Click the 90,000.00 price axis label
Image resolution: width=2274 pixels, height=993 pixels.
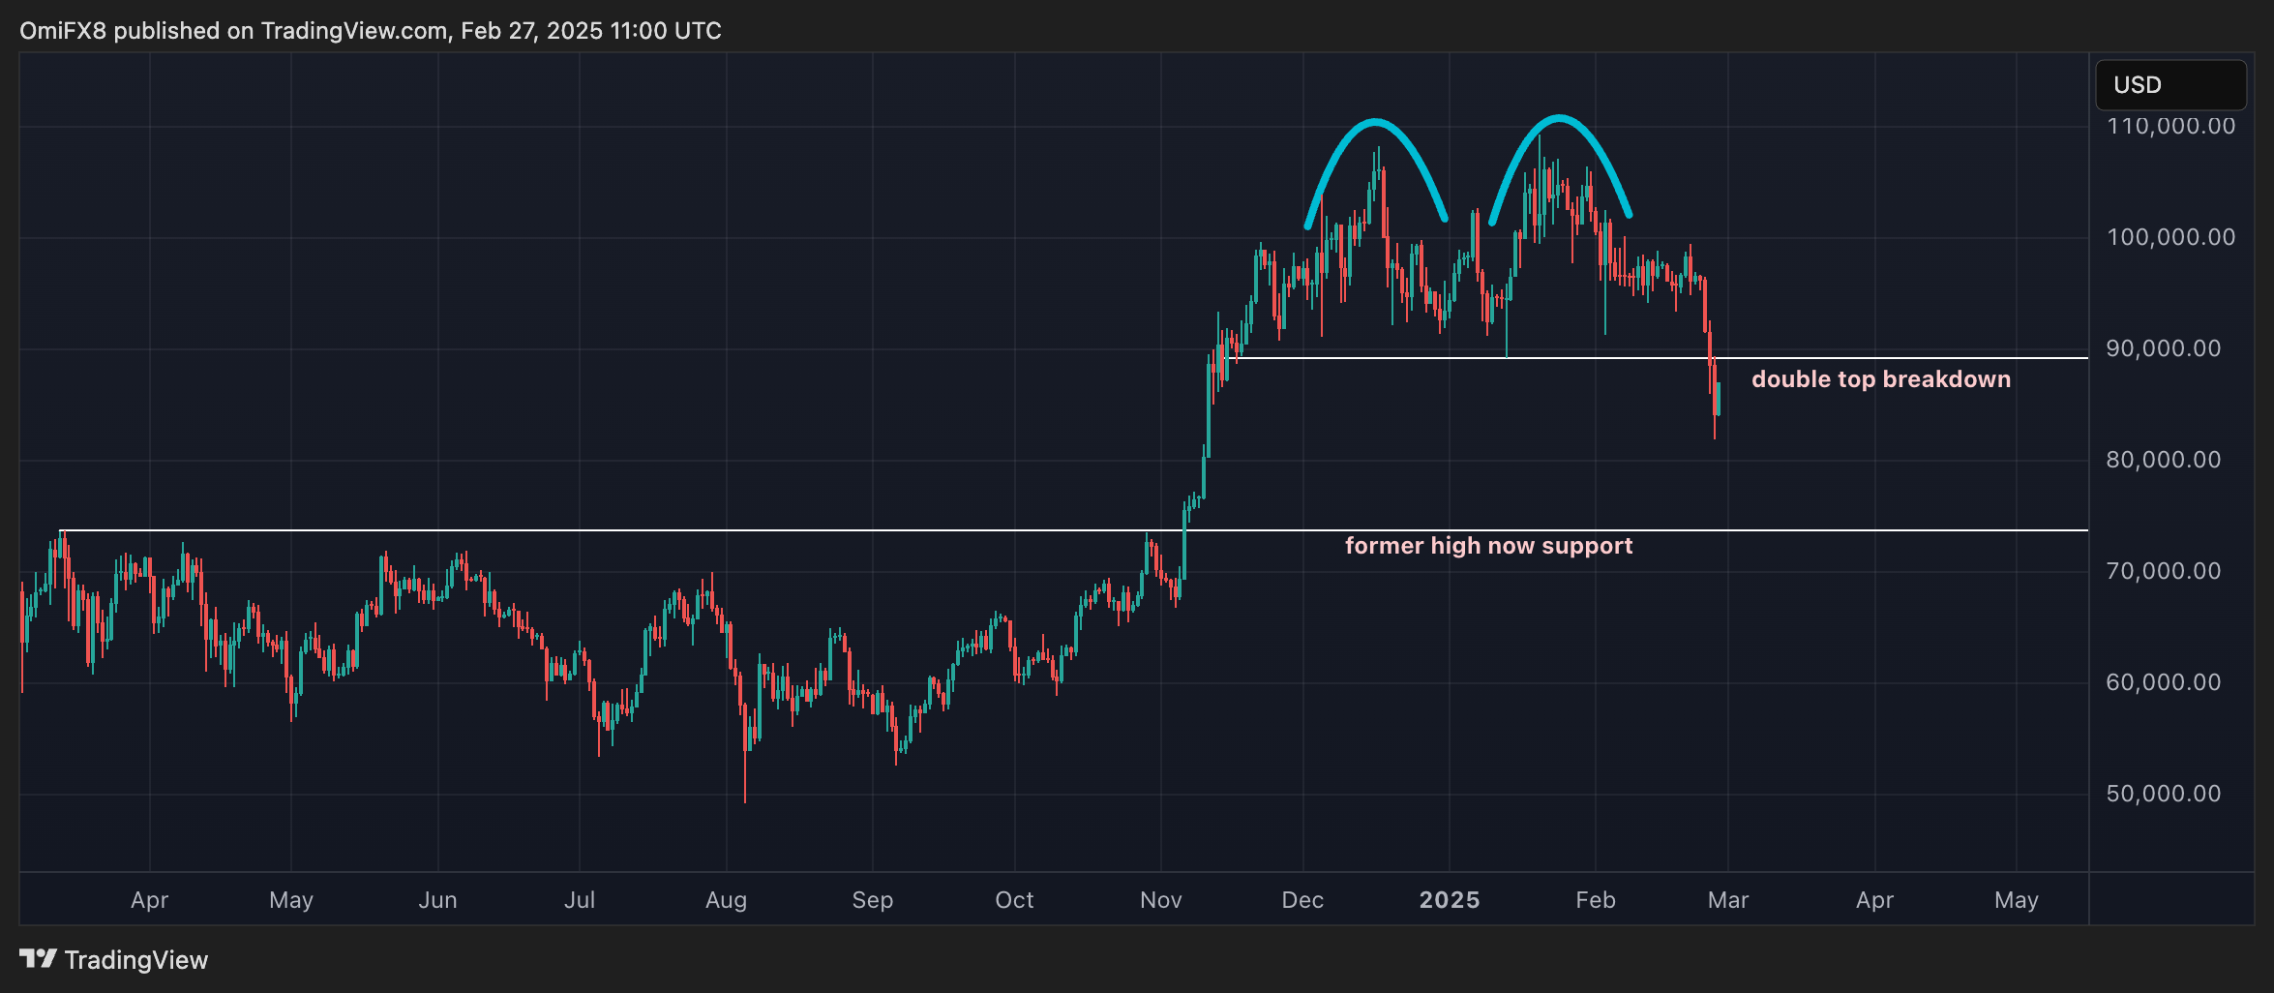pos(2163,348)
